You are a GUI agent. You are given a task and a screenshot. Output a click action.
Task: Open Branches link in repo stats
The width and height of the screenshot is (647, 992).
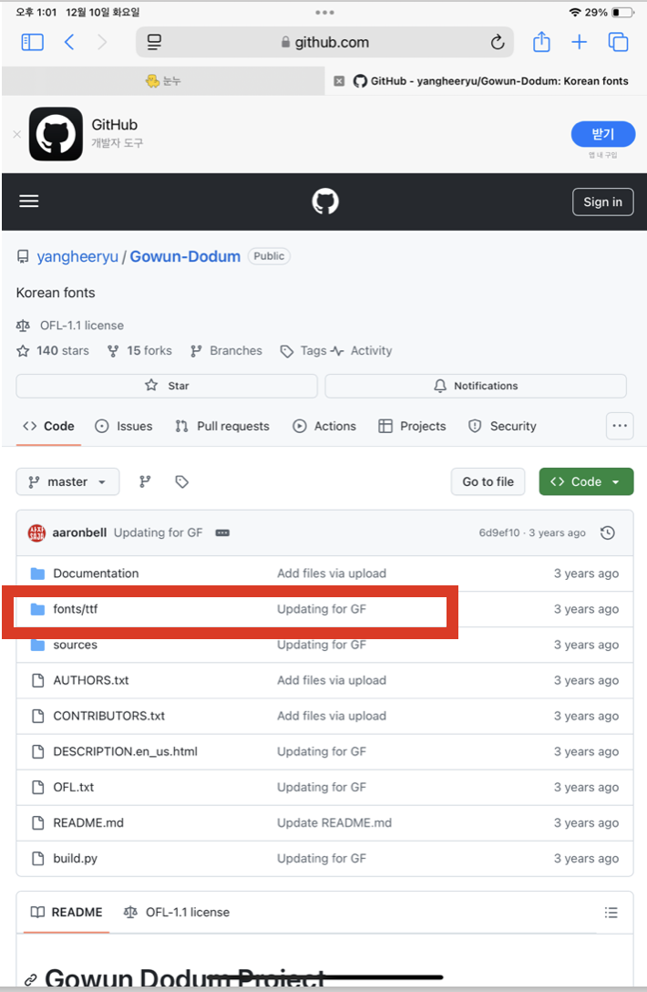tap(226, 350)
